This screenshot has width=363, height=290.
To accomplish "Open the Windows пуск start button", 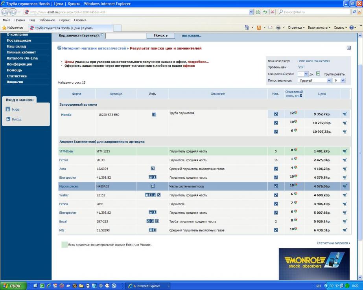I will pyautogui.click(x=13, y=286).
